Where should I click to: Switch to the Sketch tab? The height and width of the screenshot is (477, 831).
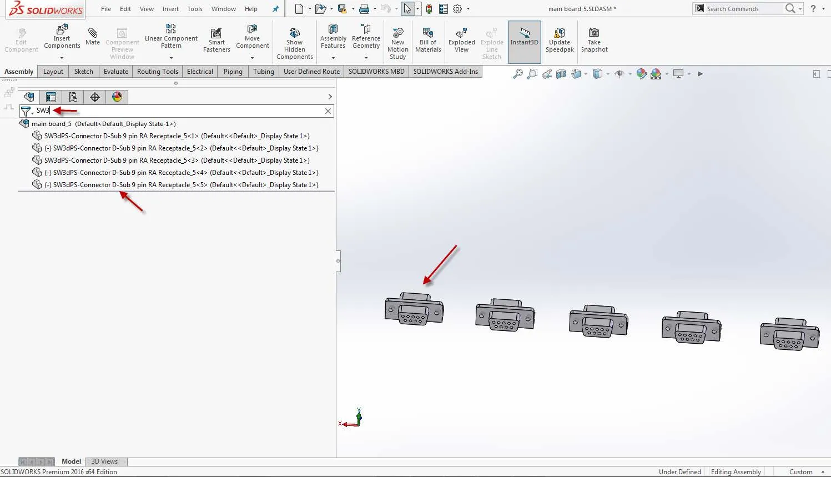tap(84, 72)
